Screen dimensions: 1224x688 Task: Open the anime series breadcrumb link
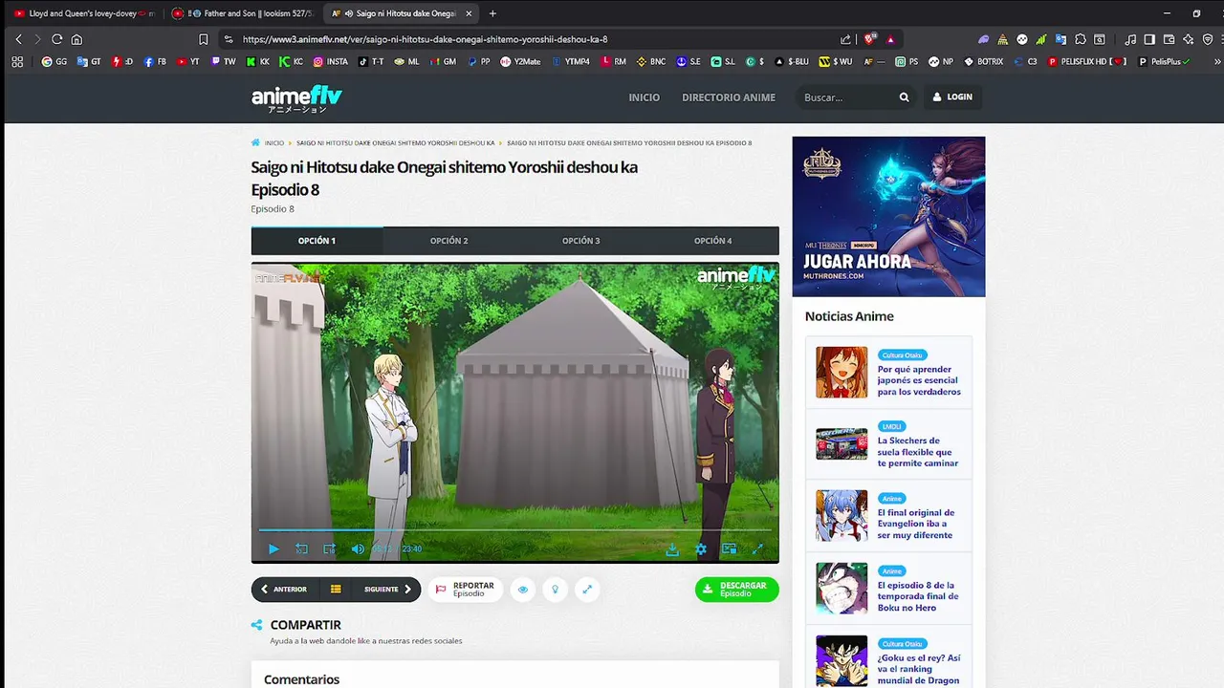[395, 143]
